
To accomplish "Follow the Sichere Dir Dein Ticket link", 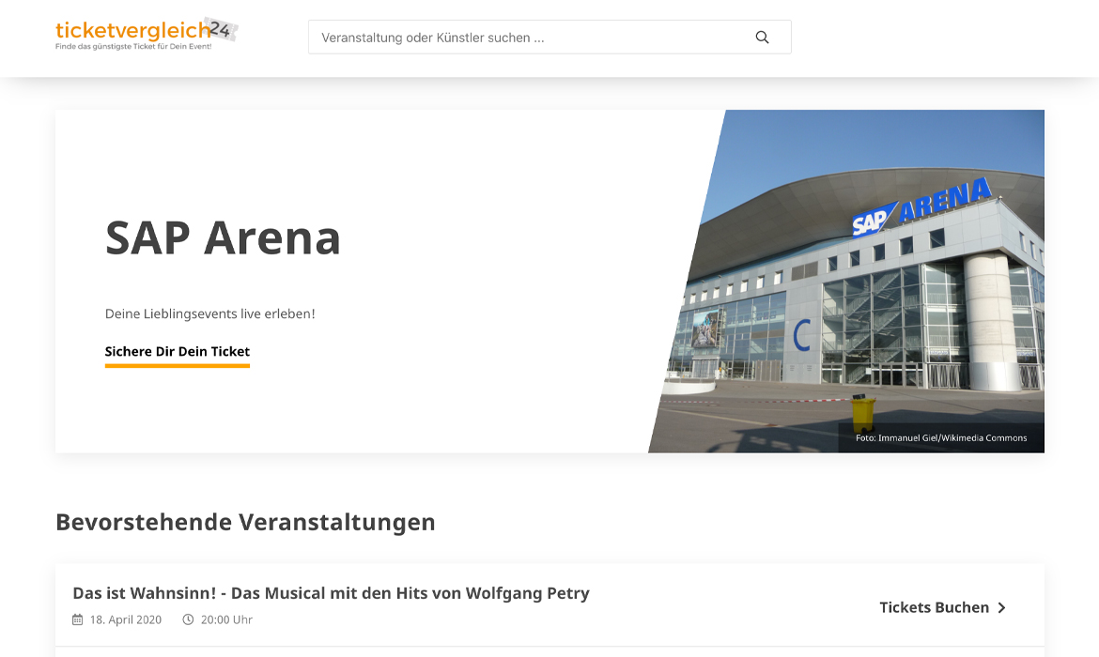I will coord(178,352).
